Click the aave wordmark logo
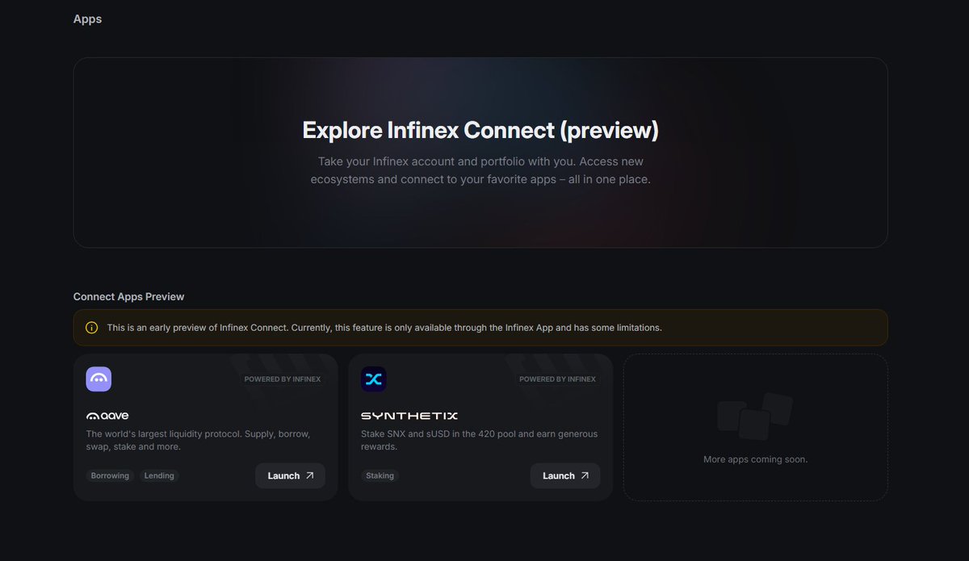Screen dimensions: 969x561 click(107, 417)
